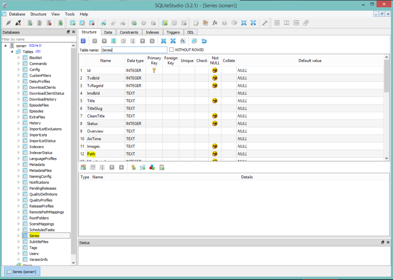Click the Series (sonarr) taskbar button
Screen dimensions: 393x280
tap(22, 271)
